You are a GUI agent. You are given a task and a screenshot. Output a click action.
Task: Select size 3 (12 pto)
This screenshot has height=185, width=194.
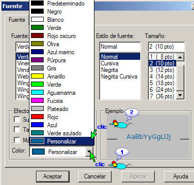[163, 70]
